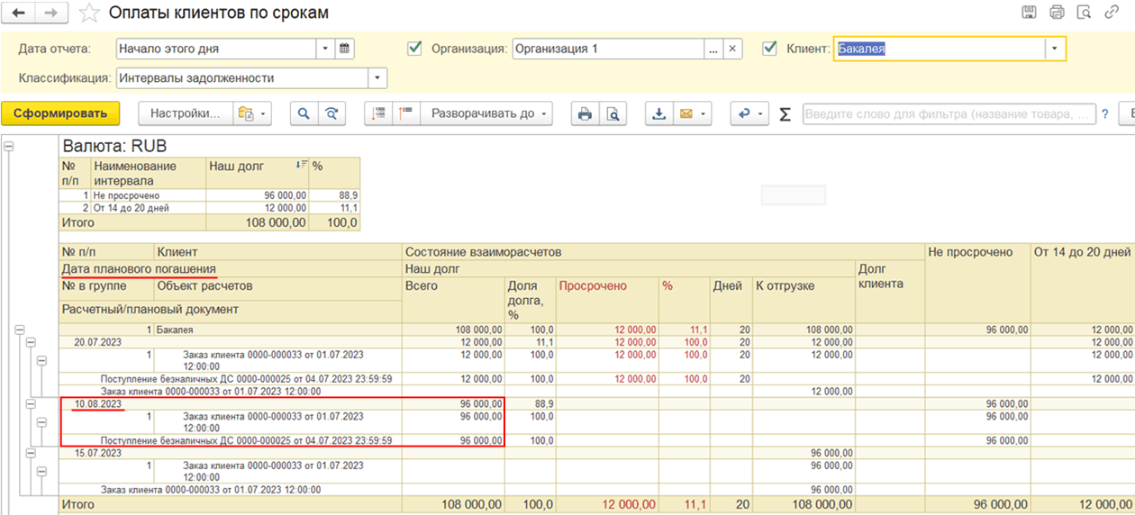Click the find (magnifier) toolbar icon

(x=304, y=113)
